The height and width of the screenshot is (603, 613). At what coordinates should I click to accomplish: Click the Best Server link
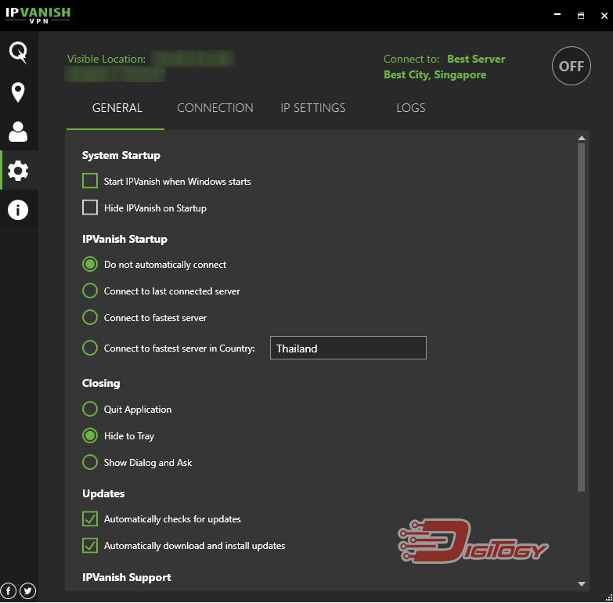pos(476,59)
